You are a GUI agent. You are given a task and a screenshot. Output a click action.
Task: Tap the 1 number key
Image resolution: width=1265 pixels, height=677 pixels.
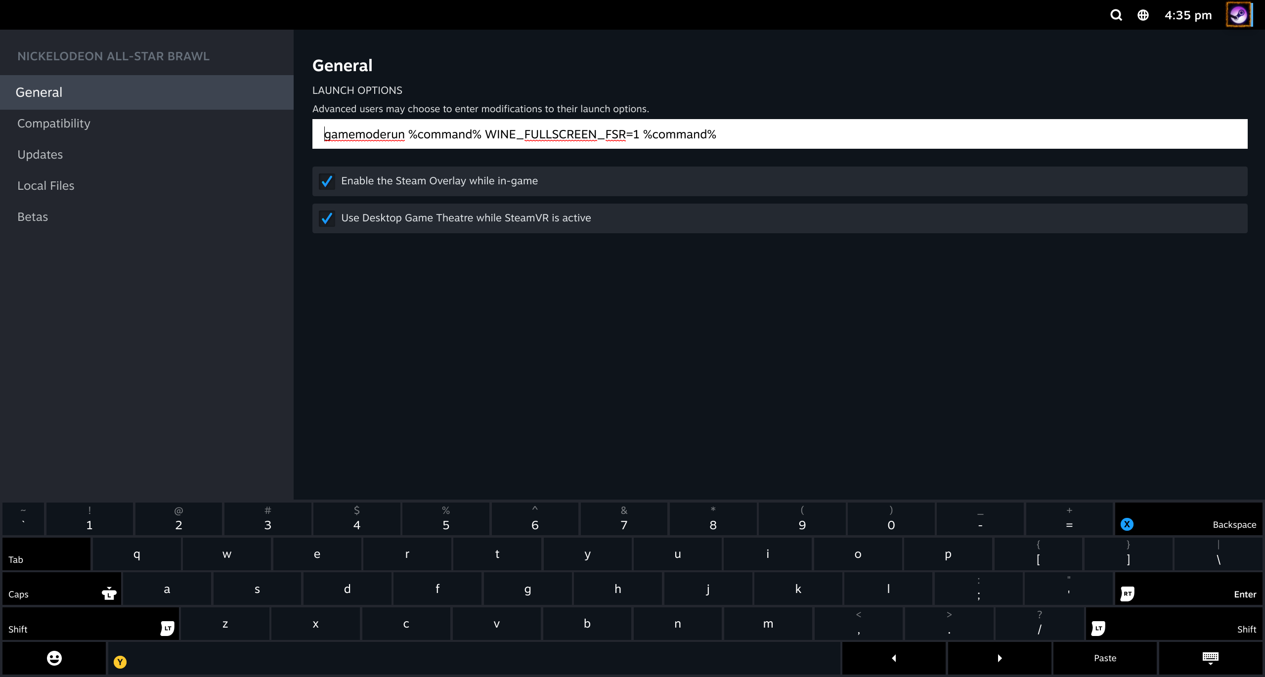tap(89, 519)
